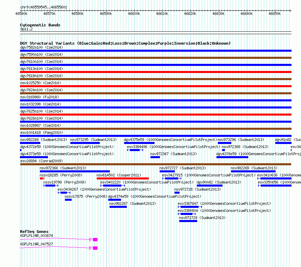
Task: Click the dgv4374e59 variant bar
Action: click(115, 200)
